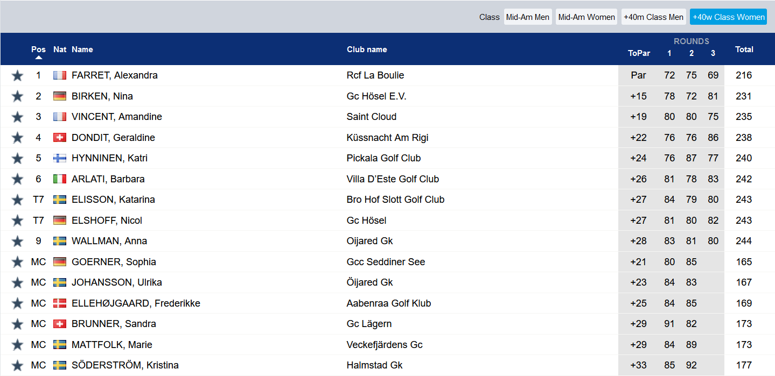Click club name Küssnacht Am Rigi
Viewport: 775px width, 376px height.
[388, 138]
